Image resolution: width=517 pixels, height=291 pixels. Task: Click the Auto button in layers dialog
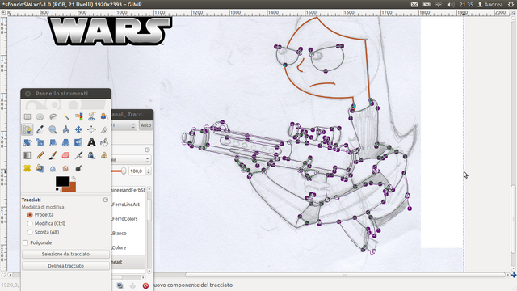(x=145, y=125)
